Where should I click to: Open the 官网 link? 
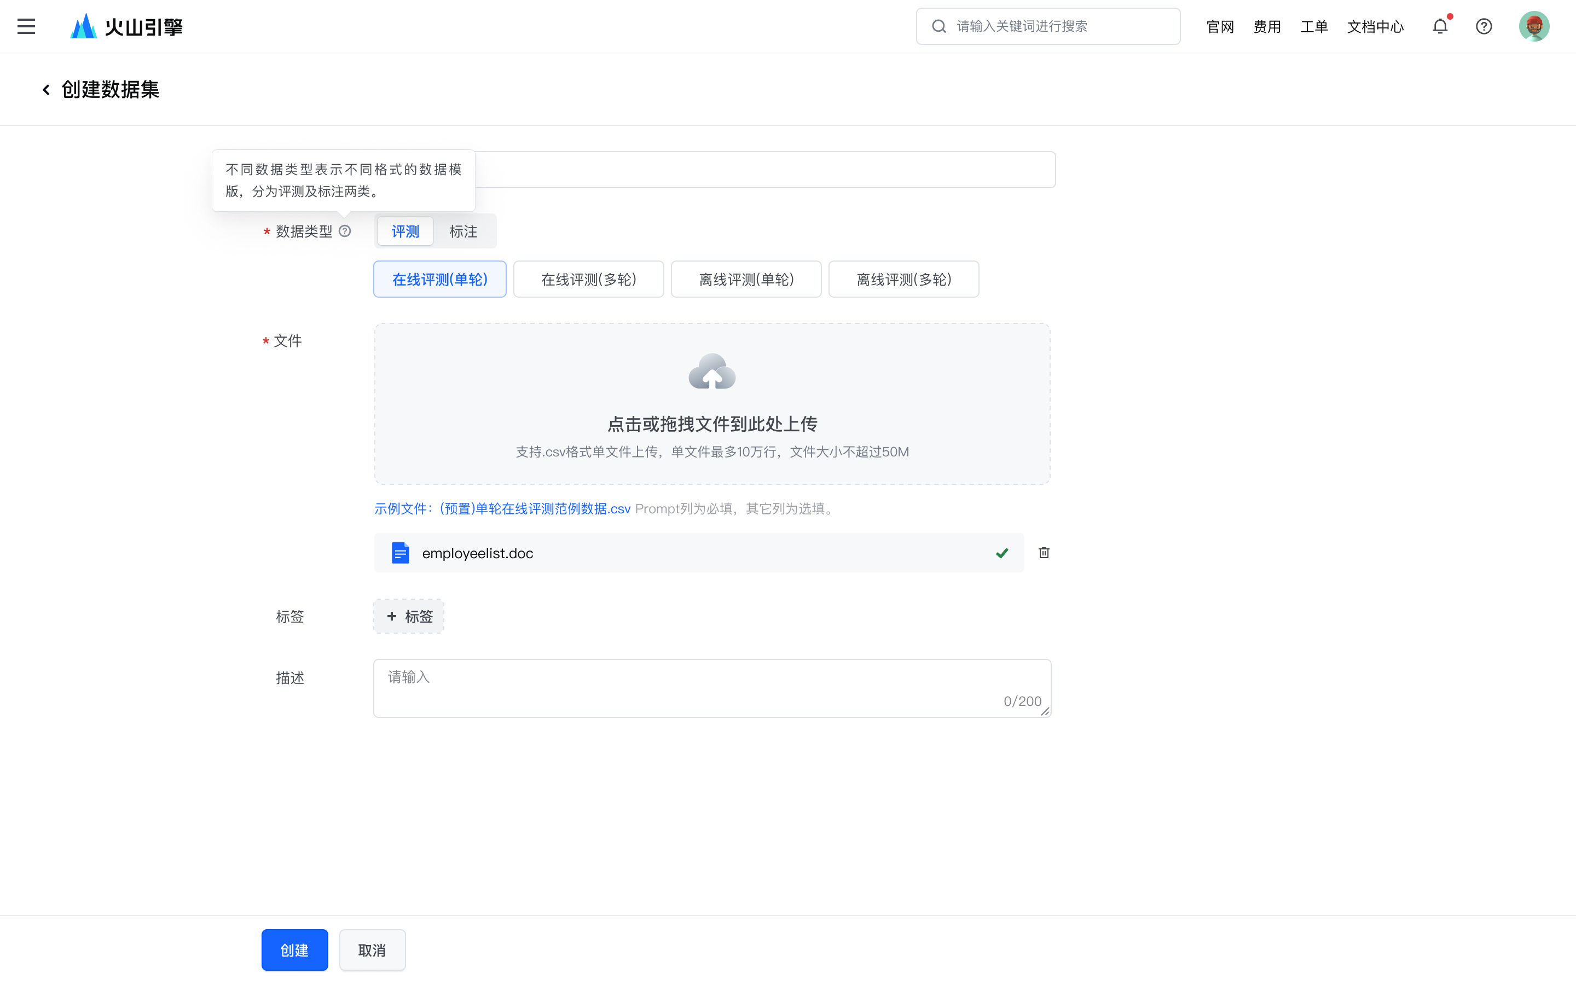1220,27
